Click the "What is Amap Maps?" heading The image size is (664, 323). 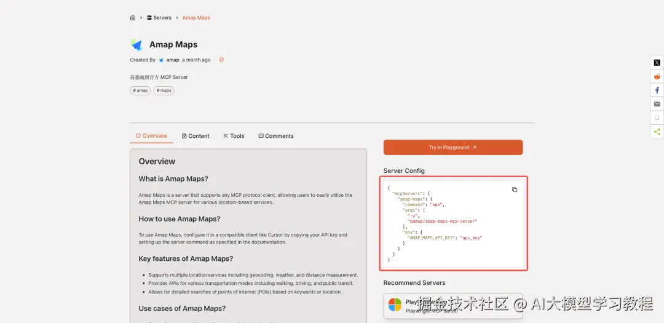click(173, 179)
